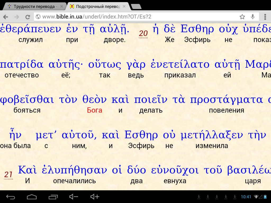Viewport: 271px width, 203px height.
Task: Bookmark this page with the star
Action: tap(242, 17)
